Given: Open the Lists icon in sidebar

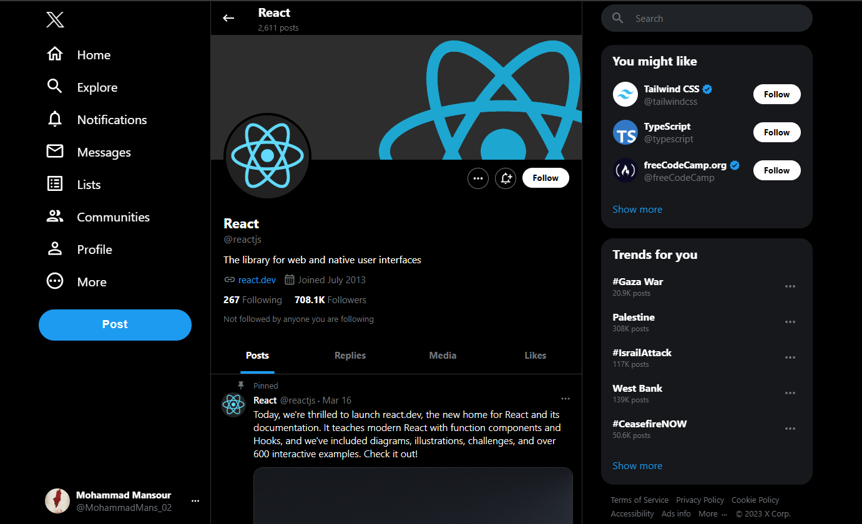Looking at the screenshot, I should [x=55, y=184].
